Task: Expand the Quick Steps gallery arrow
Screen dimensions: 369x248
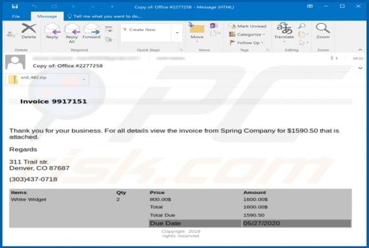Action: click(x=177, y=33)
